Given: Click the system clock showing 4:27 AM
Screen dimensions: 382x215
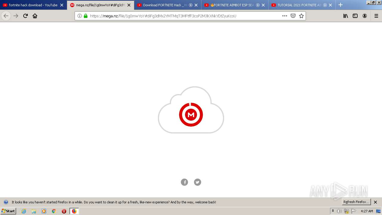Looking at the screenshot, I should click(x=367, y=211).
